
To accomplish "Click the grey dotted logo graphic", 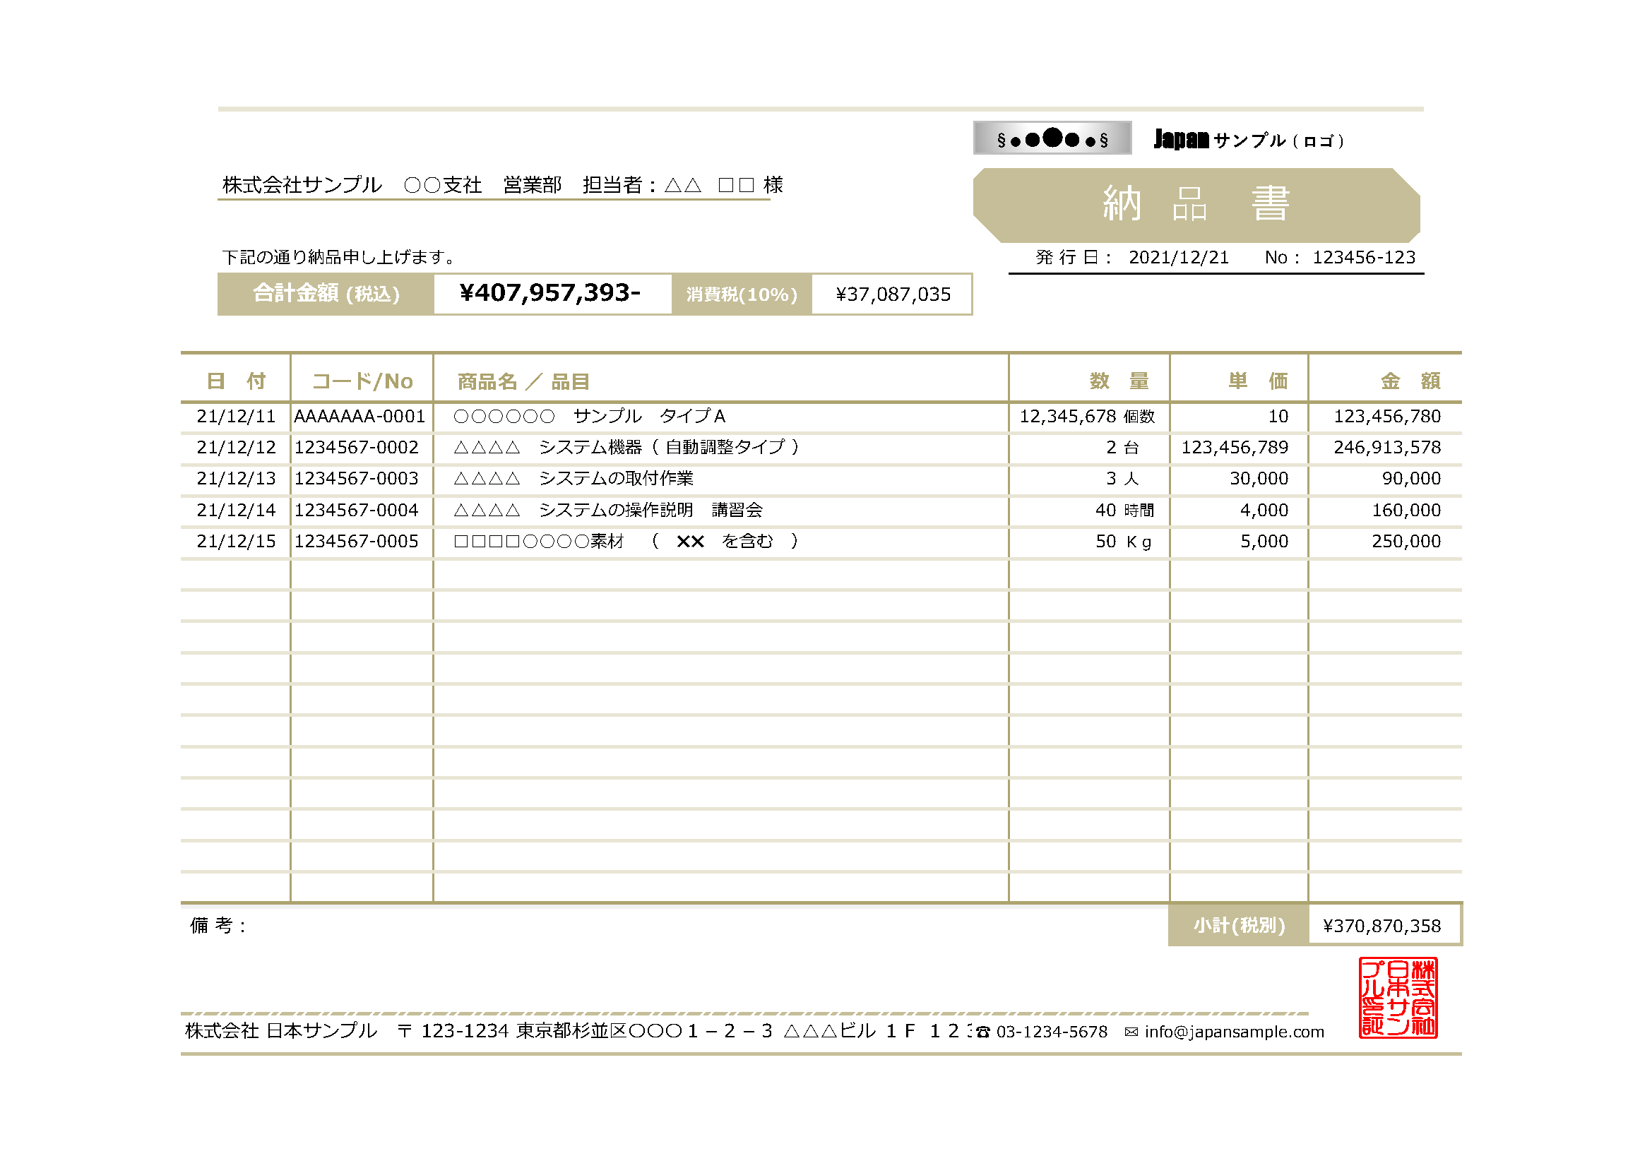I will coord(1052,138).
